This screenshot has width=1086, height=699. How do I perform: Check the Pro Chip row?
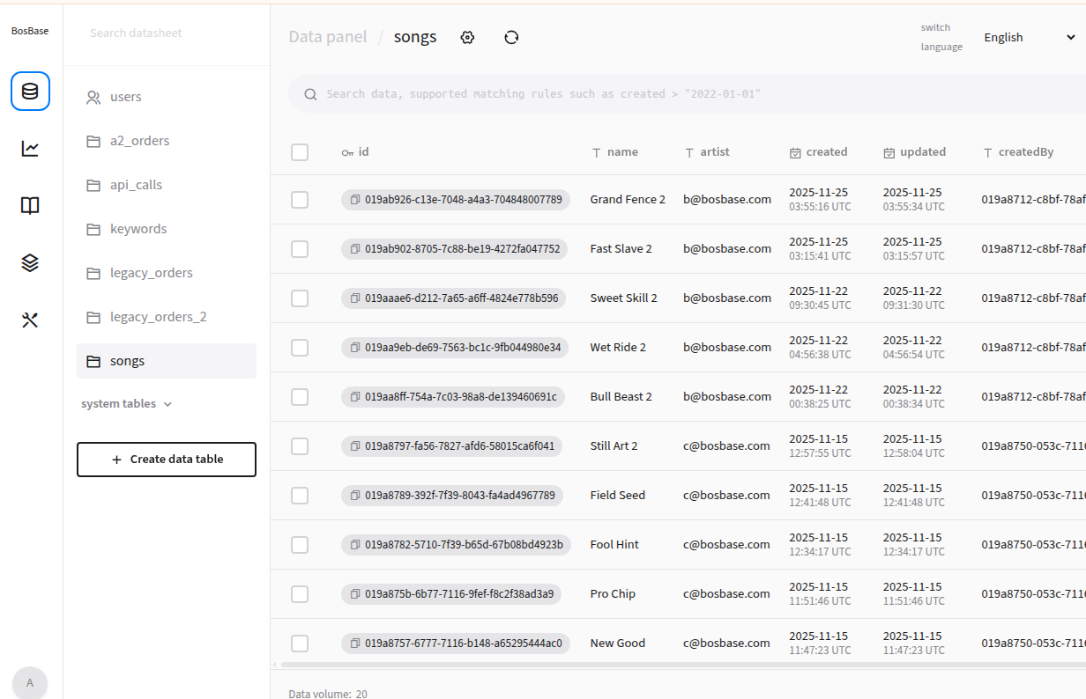[x=300, y=594]
